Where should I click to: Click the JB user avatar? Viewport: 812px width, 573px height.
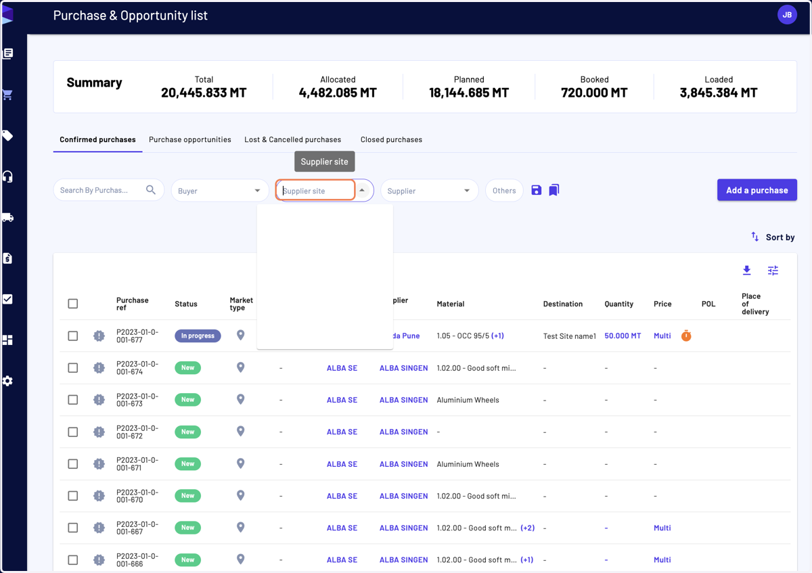point(787,15)
